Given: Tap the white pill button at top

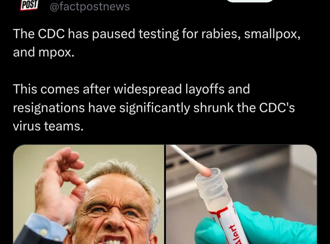Looking at the screenshot, I should coord(250,1).
